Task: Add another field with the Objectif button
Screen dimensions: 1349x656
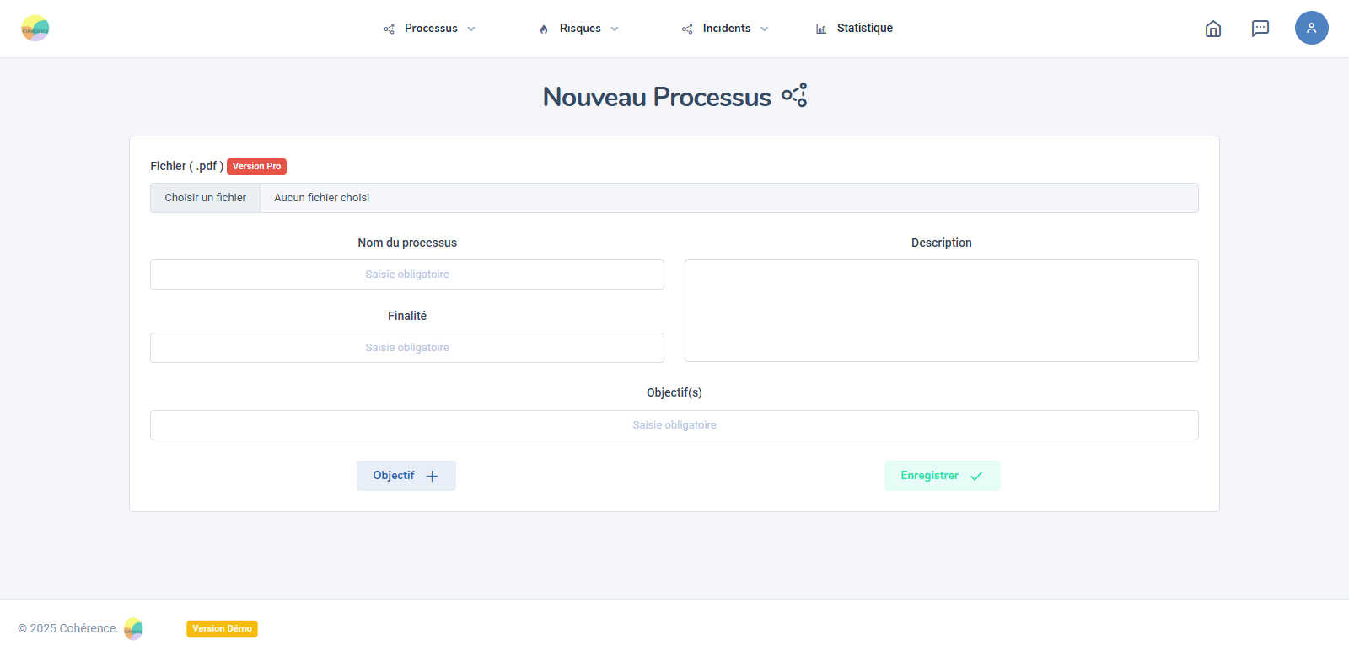Action: [x=406, y=476]
